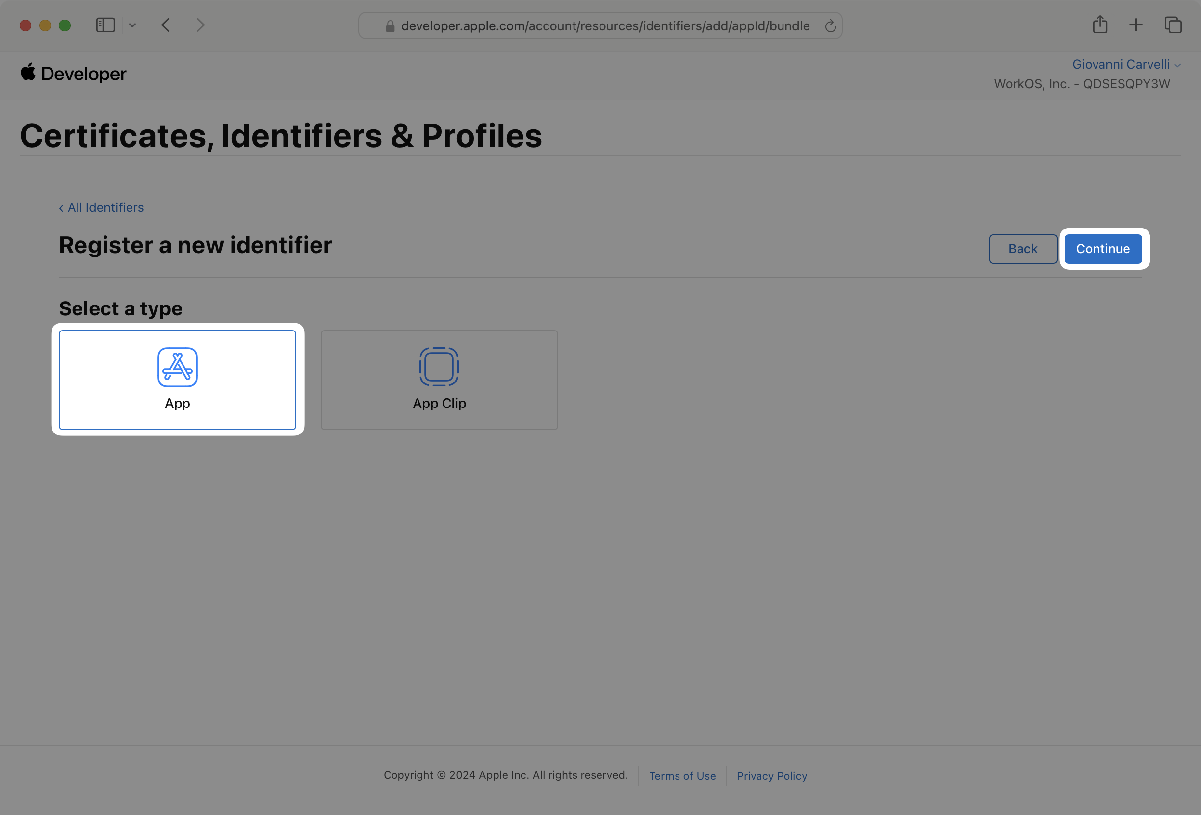
Task: Select the App identifier type
Action: [x=177, y=380]
